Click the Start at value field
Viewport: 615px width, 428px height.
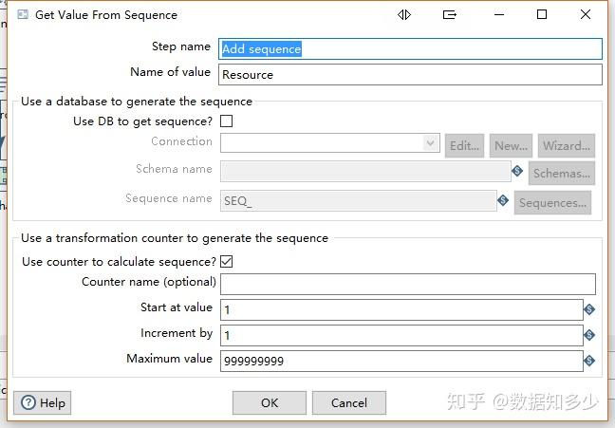click(x=401, y=309)
